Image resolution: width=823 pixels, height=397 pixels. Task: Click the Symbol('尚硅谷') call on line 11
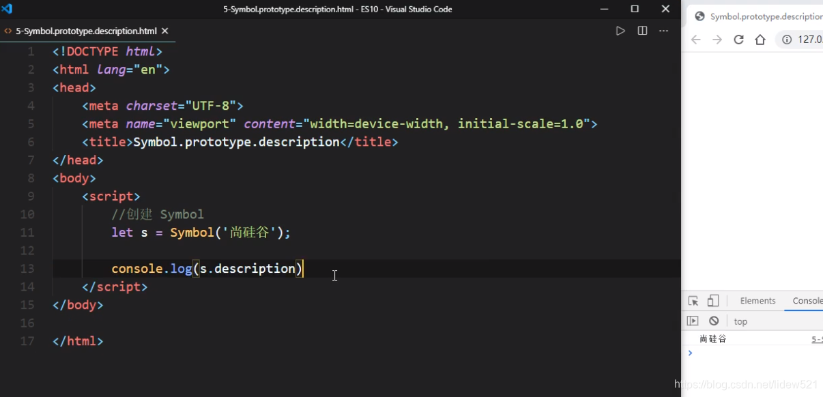click(x=227, y=233)
